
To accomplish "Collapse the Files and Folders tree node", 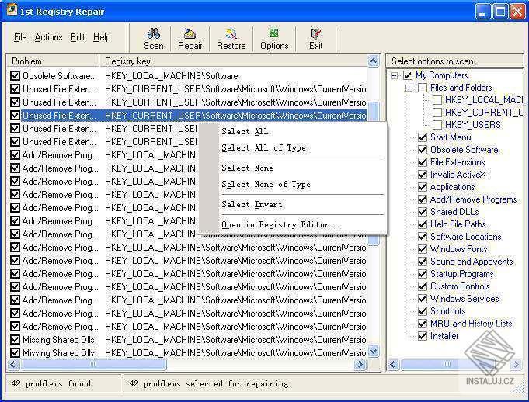I will tap(409, 88).
